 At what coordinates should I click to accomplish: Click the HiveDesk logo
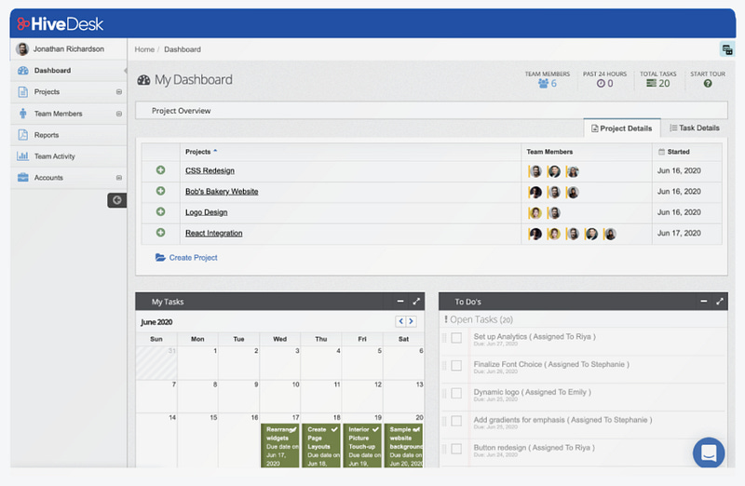(60, 24)
